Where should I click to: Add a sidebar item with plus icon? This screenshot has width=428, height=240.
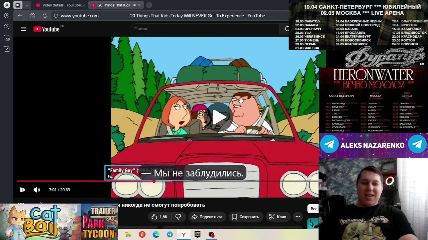pyautogui.click(x=7, y=202)
